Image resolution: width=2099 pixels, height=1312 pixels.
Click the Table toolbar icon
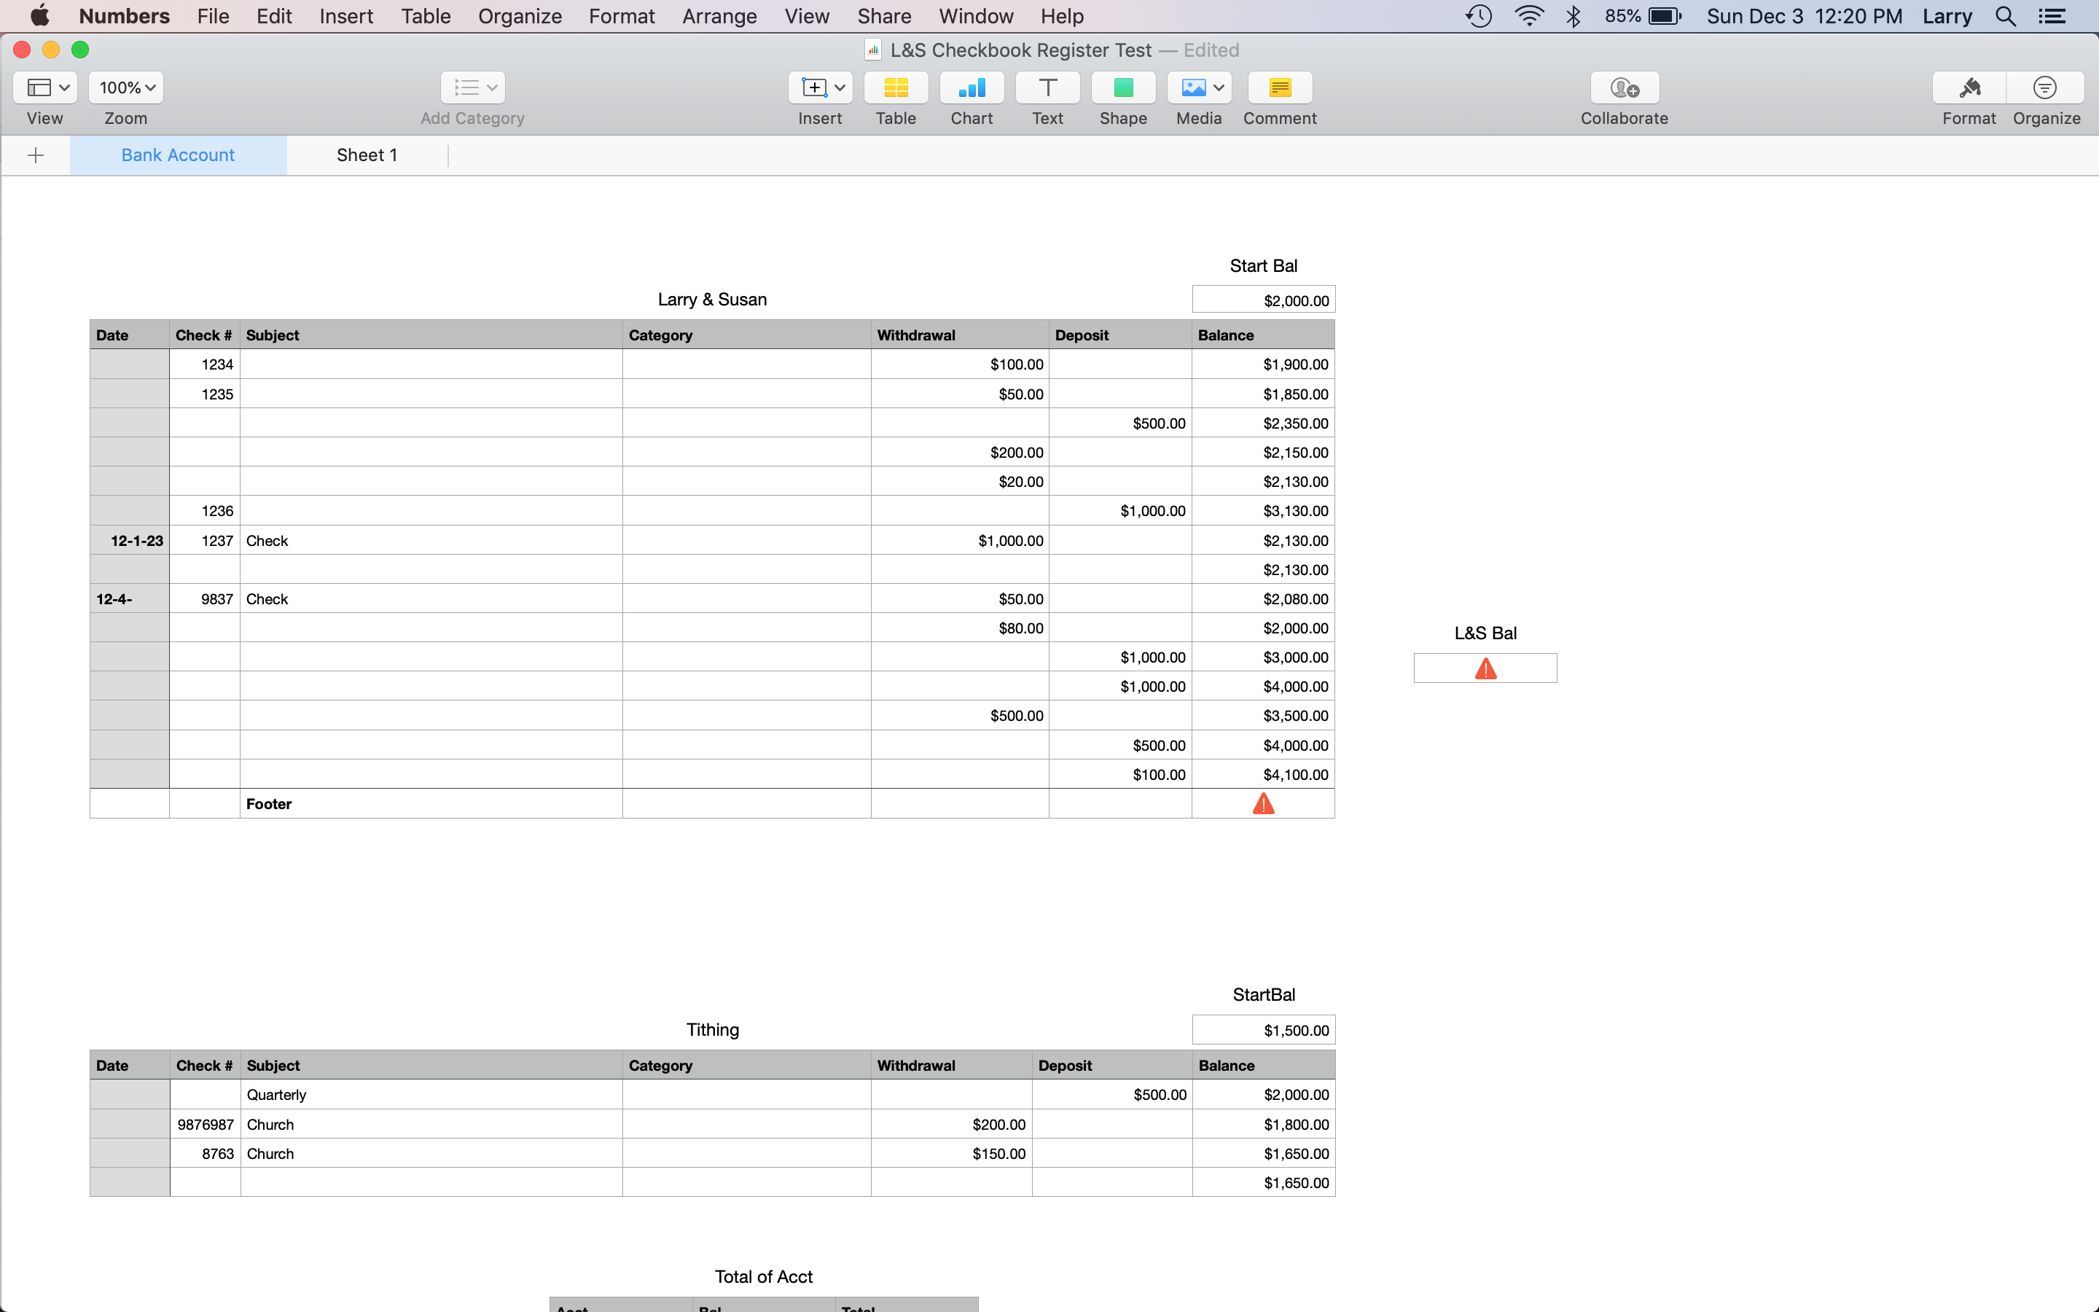[895, 87]
